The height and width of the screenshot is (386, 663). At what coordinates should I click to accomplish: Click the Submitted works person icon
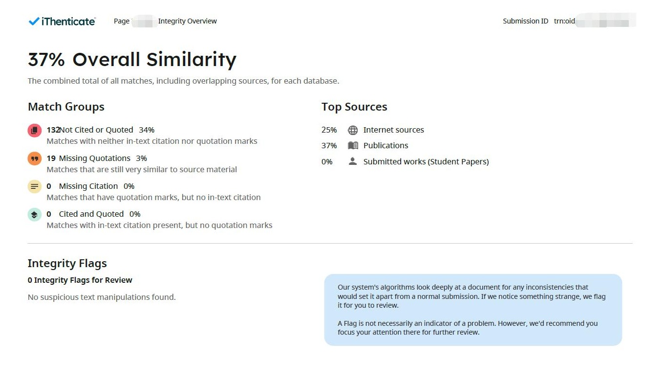353,161
